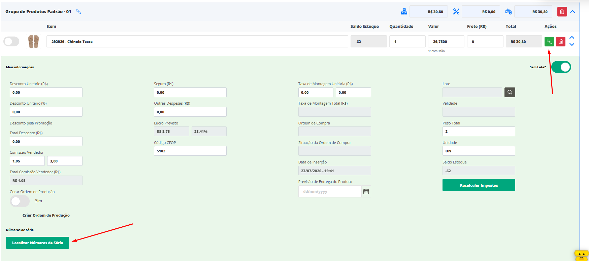589x261 pixels.
Task: Click the green edit button on Chinelo Teste row
Action: point(549,42)
